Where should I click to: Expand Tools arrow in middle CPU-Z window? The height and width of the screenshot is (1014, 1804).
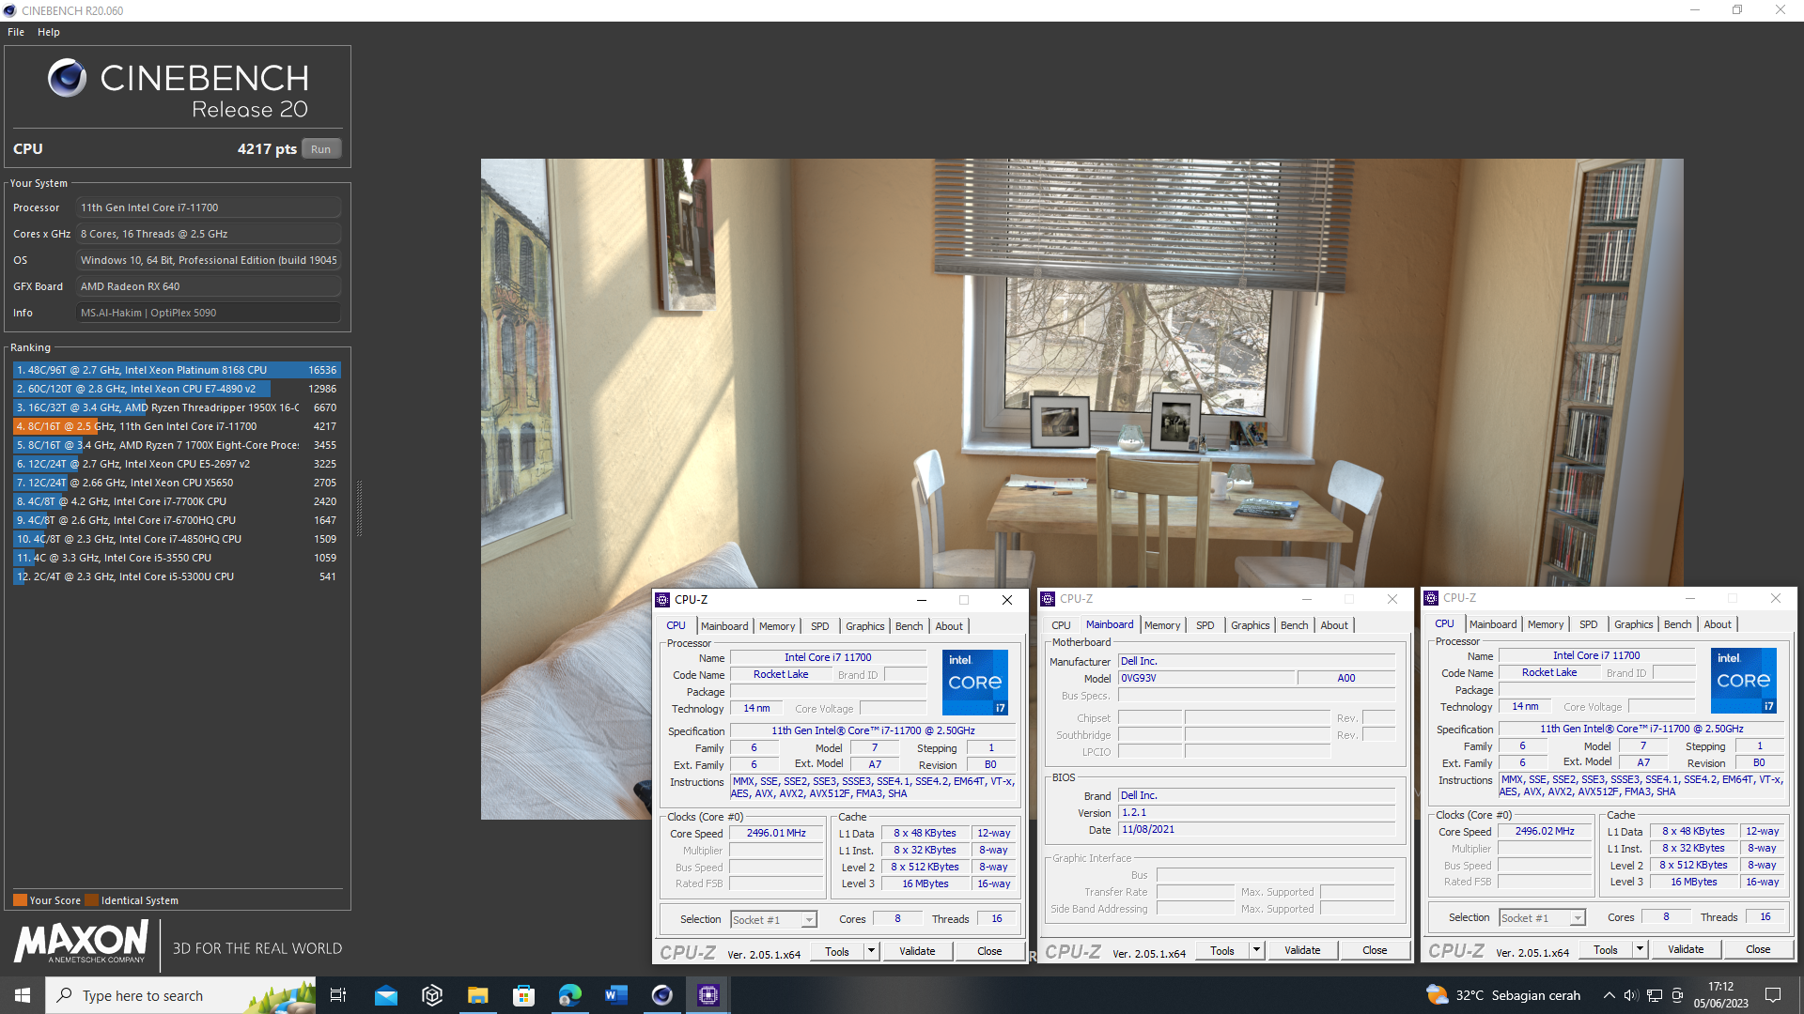(x=1256, y=950)
